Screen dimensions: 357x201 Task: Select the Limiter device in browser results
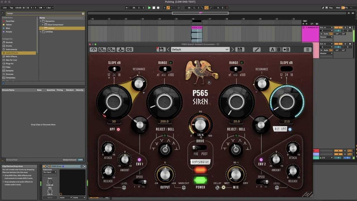click(x=62, y=28)
